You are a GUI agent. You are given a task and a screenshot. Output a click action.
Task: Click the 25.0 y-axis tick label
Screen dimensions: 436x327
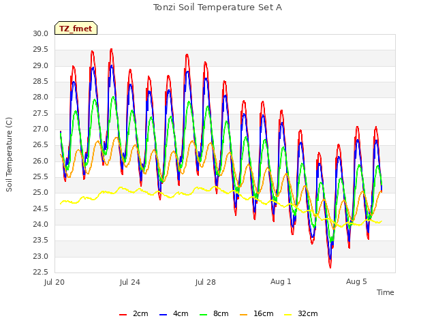point(41,192)
